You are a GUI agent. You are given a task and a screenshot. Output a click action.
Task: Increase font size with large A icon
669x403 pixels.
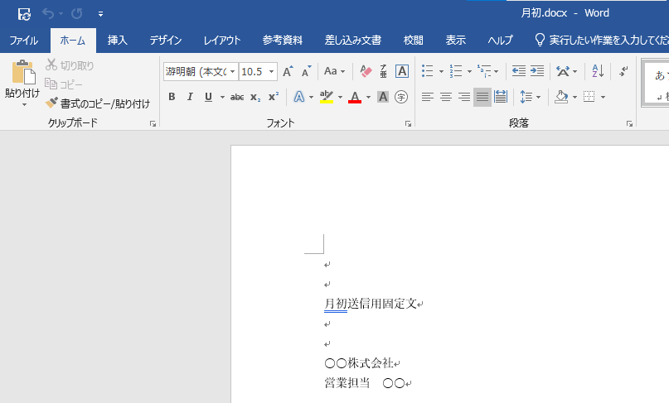pyautogui.click(x=288, y=71)
